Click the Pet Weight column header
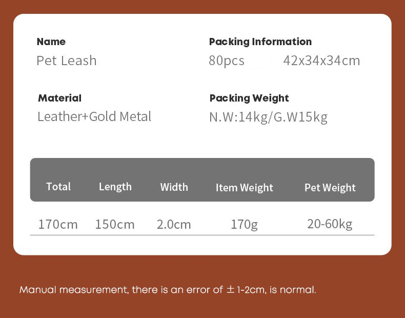The height and width of the screenshot is (318, 405). click(x=330, y=188)
